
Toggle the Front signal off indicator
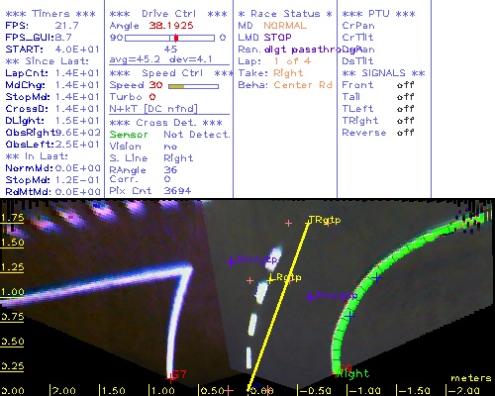point(405,85)
